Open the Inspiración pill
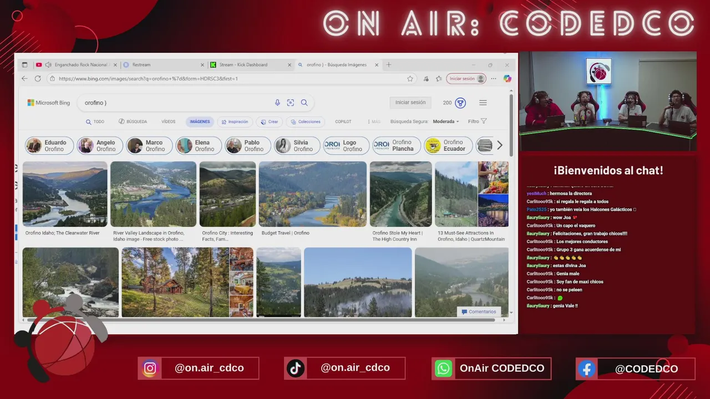The height and width of the screenshot is (399, 710). point(235,121)
